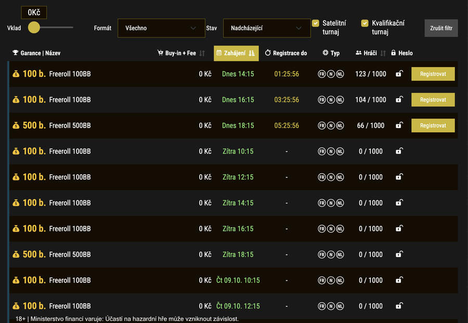Image resolution: width=468 pixels, height=323 pixels.
Task: Click the Vklad slider handle
Action: (x=34, y=28)
